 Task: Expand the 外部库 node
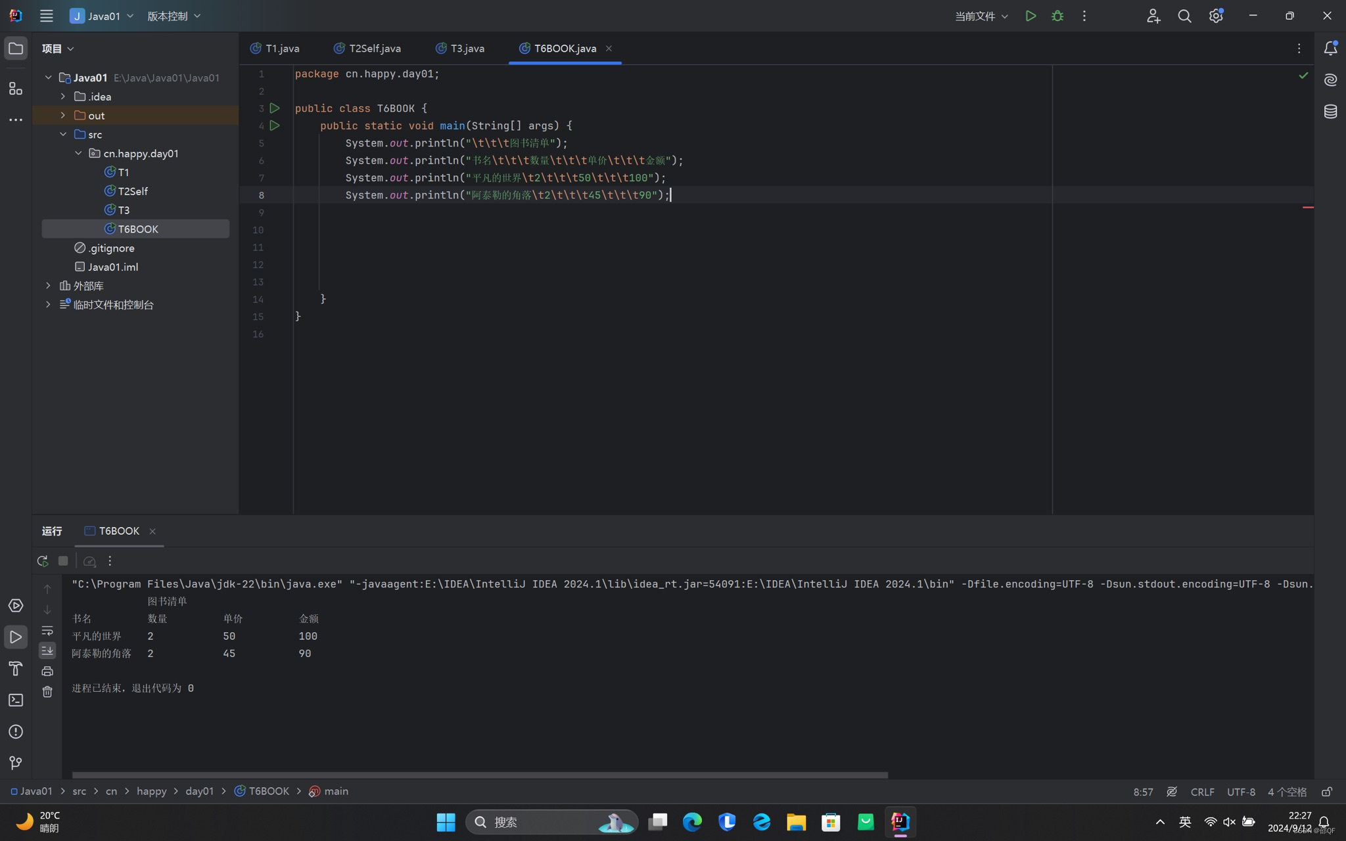tap(48, 286)
